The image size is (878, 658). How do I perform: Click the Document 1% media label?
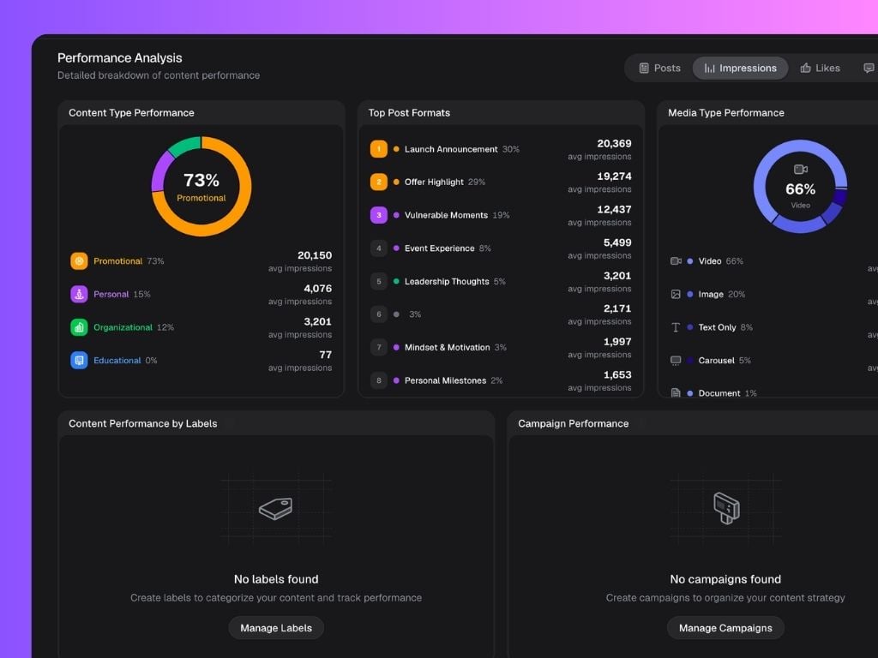pyautogui.click(x=727, y=393)
